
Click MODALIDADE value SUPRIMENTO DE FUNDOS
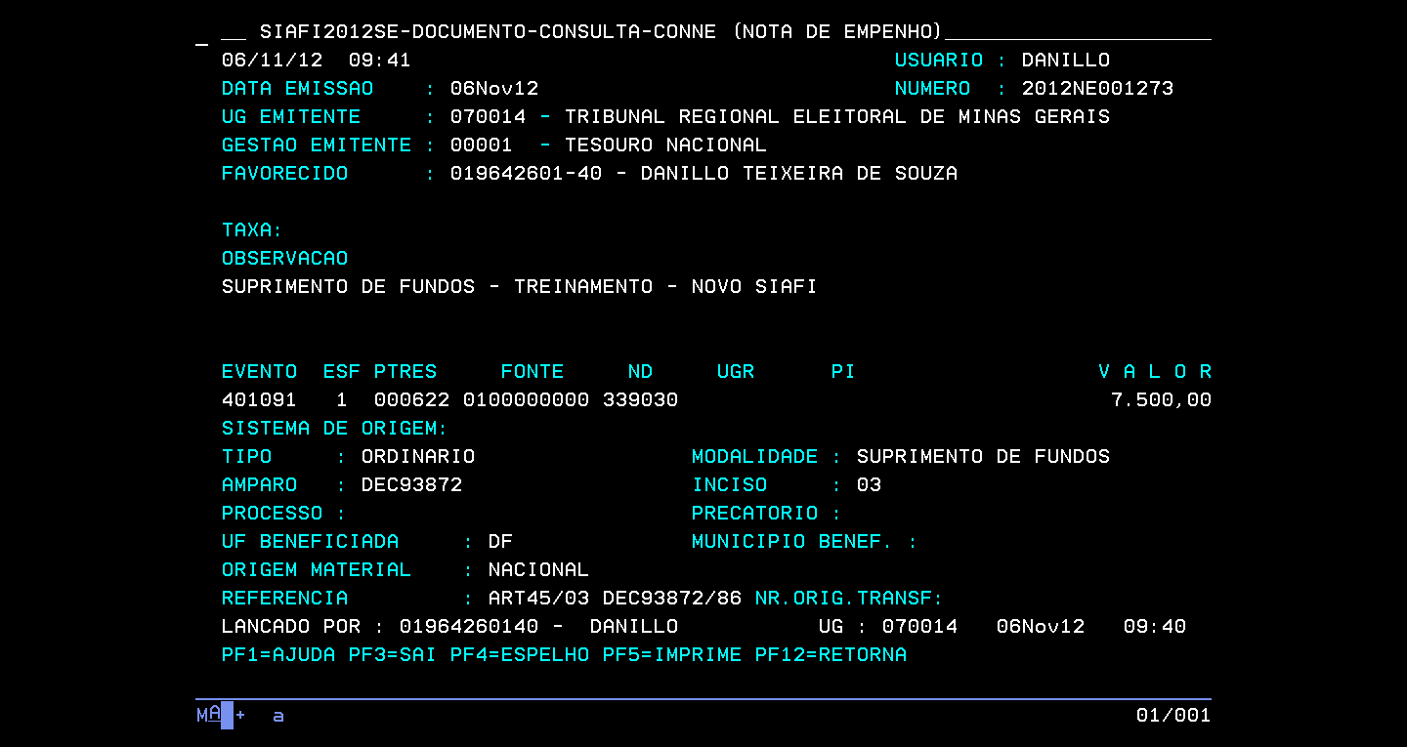pyautogui.click(x=983, y=457)
